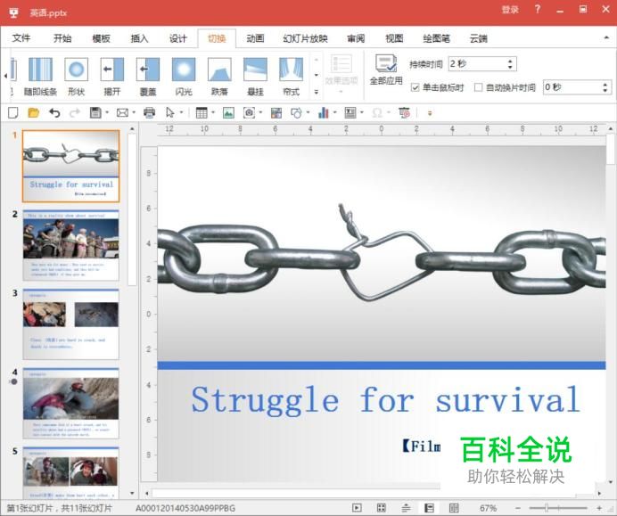Open the 效果选项 dropdown
The width and height of the screenshot is (617, 516).
[x=341, y=75]
